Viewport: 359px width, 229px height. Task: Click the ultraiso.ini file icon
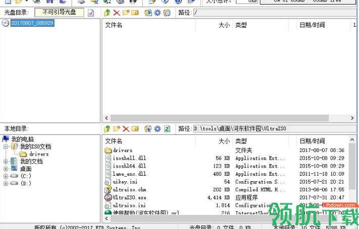(x=108, y=205)
